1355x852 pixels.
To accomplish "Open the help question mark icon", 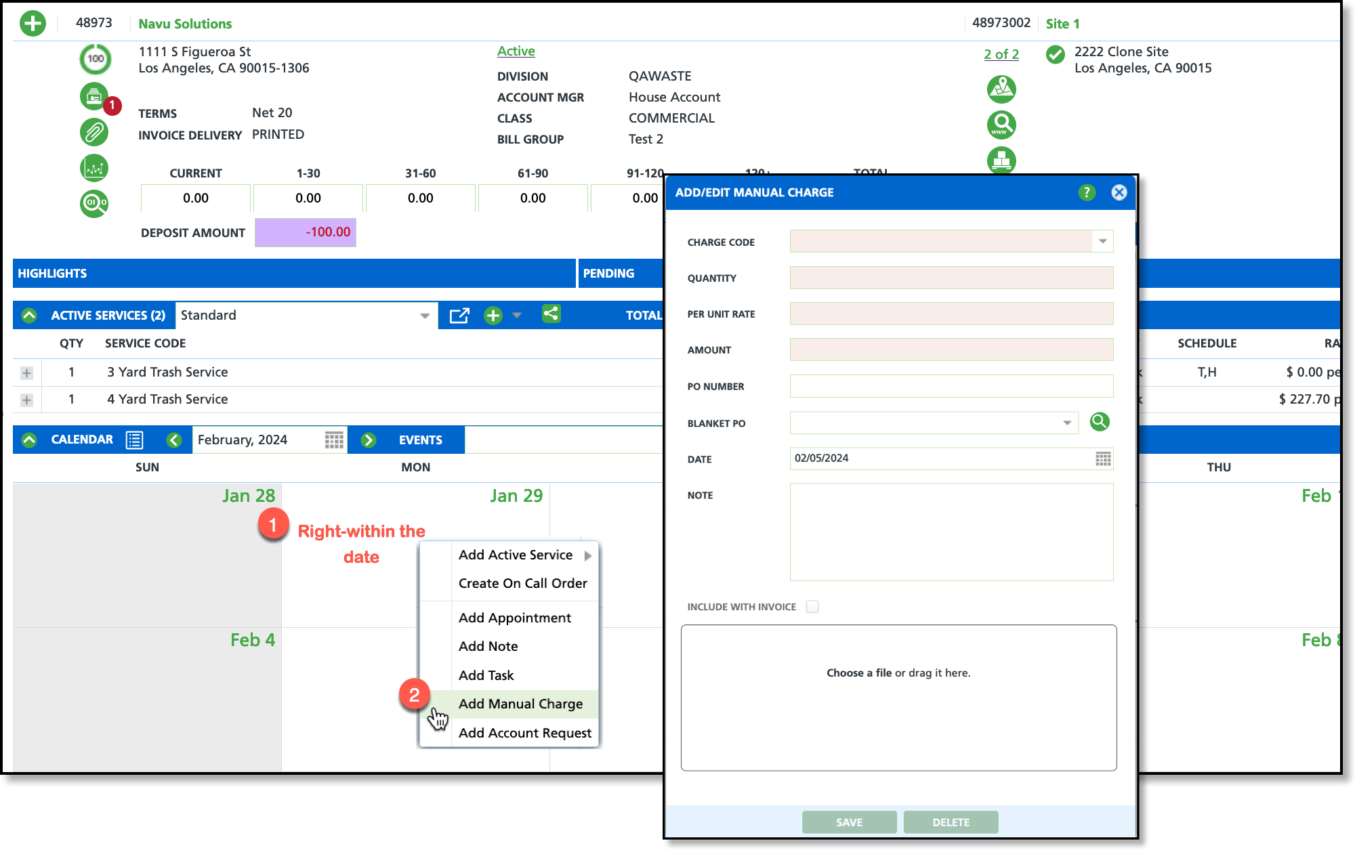I will click(x=1087, y=192).
